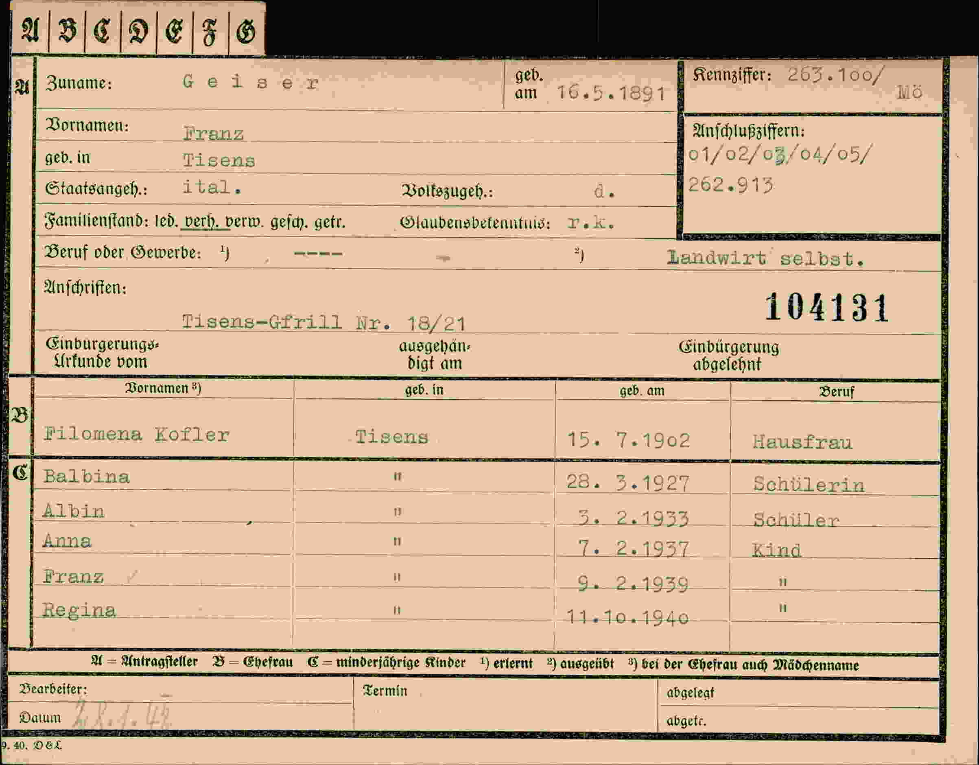The height and width of the screenshot is (765, 979).
Task: Click index tab letter F
Action: [210, 33]
